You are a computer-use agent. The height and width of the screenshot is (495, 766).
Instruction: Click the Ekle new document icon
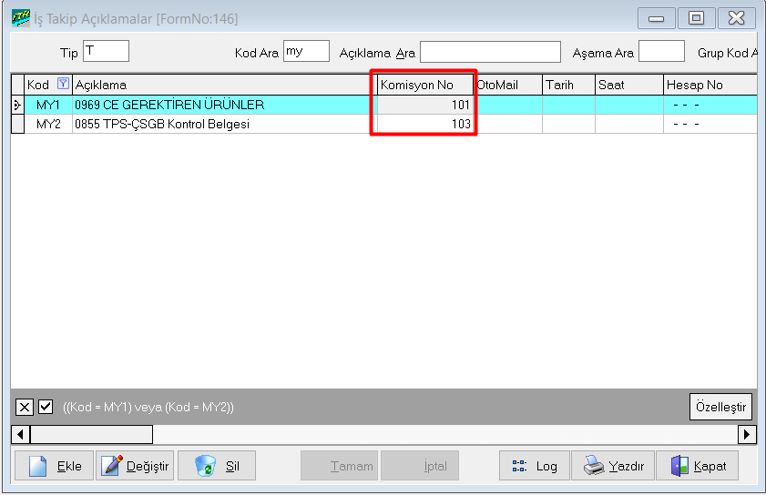(37, 466)
